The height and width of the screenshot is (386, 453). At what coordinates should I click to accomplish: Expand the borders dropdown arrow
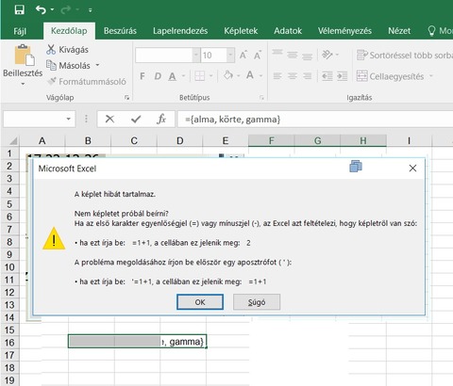click(x=211, y=76)
